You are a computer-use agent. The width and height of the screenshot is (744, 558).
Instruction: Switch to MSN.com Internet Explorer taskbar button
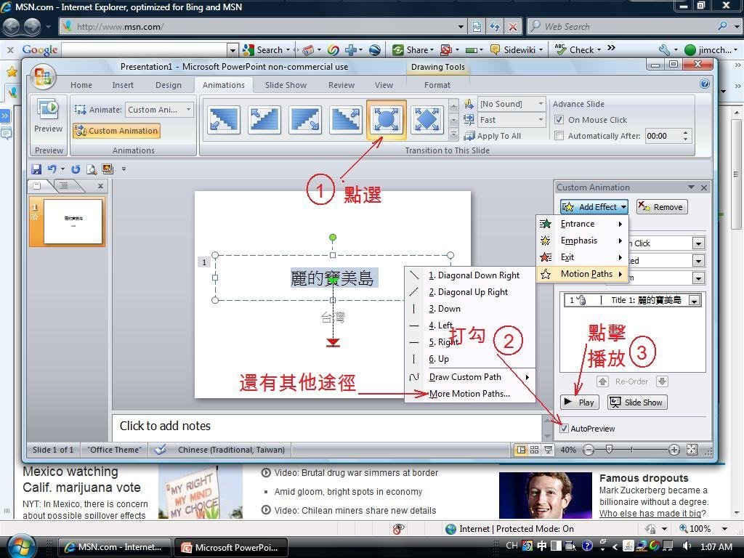(114, 548)
